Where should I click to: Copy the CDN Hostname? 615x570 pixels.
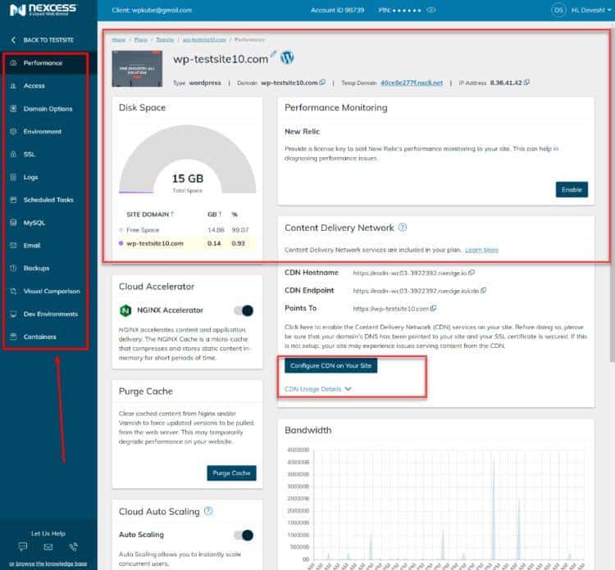(x=471, y=272)
